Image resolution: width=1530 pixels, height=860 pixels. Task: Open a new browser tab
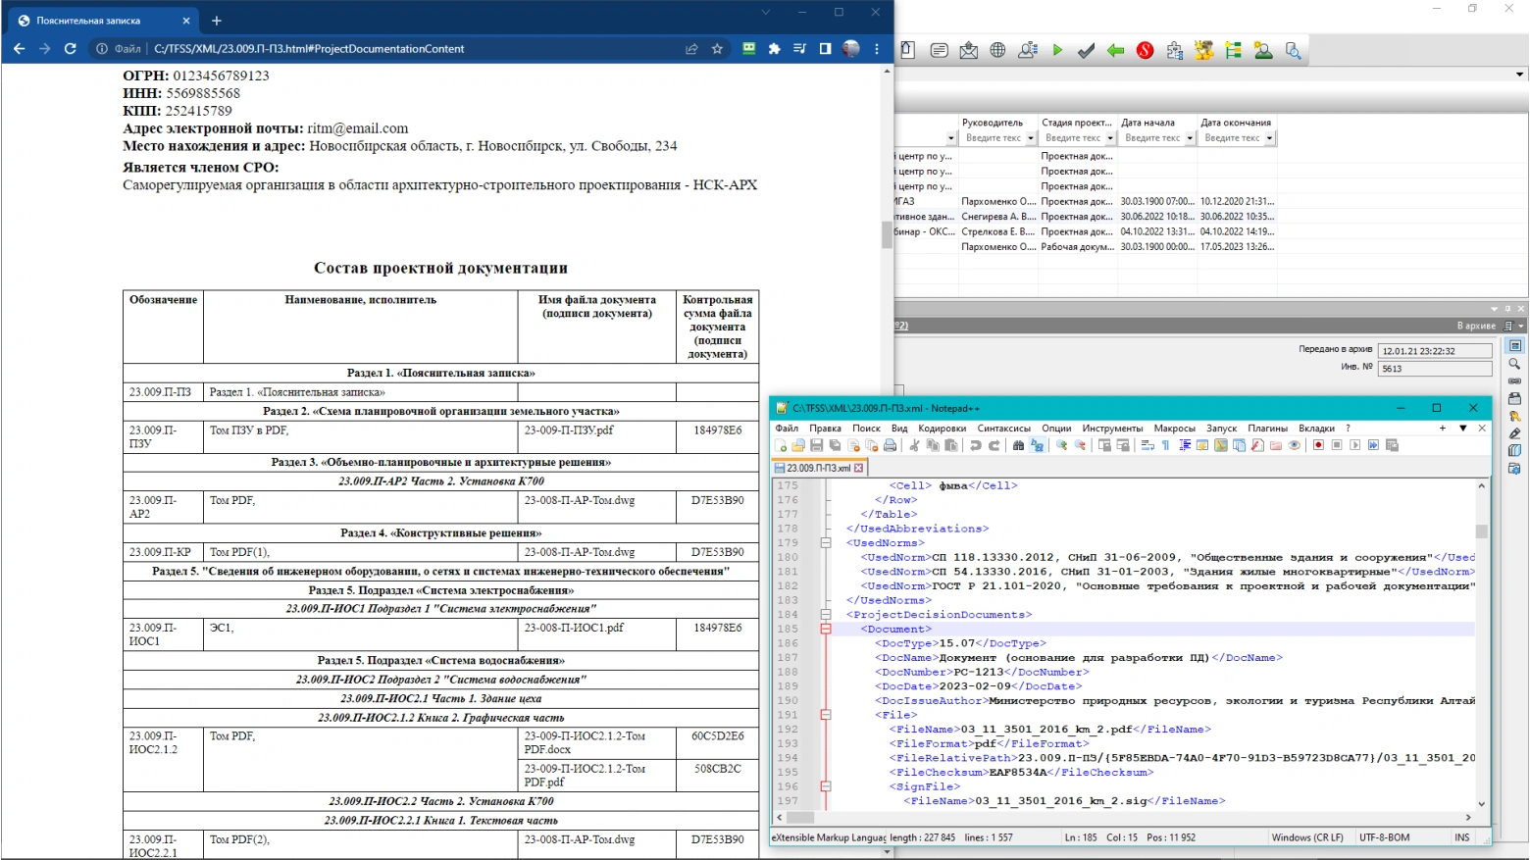point(217,21)
